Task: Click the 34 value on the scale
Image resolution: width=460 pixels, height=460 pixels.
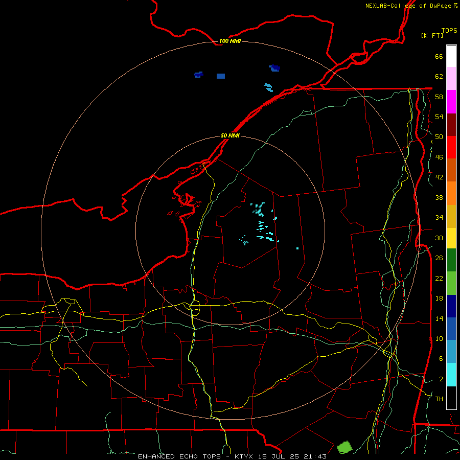Action: pos(439,218)
